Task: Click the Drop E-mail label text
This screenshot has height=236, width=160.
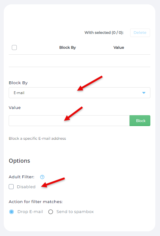Action: 30,211
